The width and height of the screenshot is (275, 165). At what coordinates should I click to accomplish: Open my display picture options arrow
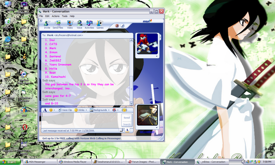click(x=157, y=128)
